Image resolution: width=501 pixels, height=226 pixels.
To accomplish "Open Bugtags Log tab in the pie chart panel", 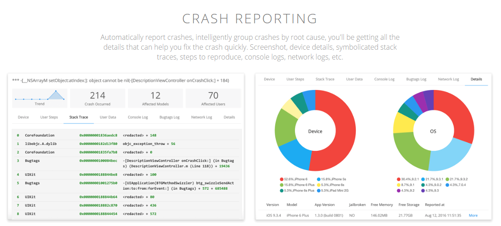I will [x=416, y=79].
